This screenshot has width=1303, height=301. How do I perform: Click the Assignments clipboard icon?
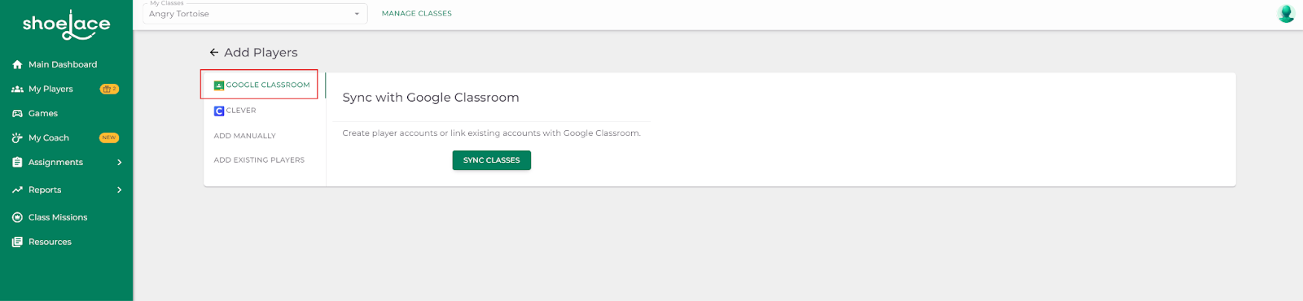(x=17, y=162)
